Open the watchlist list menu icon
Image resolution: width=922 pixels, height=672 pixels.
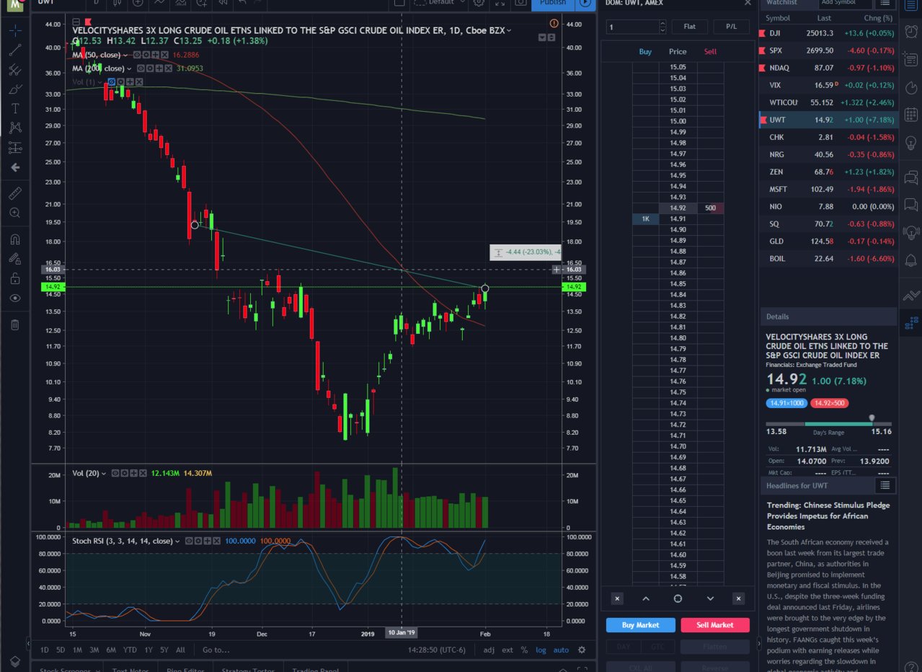point(886,2)
